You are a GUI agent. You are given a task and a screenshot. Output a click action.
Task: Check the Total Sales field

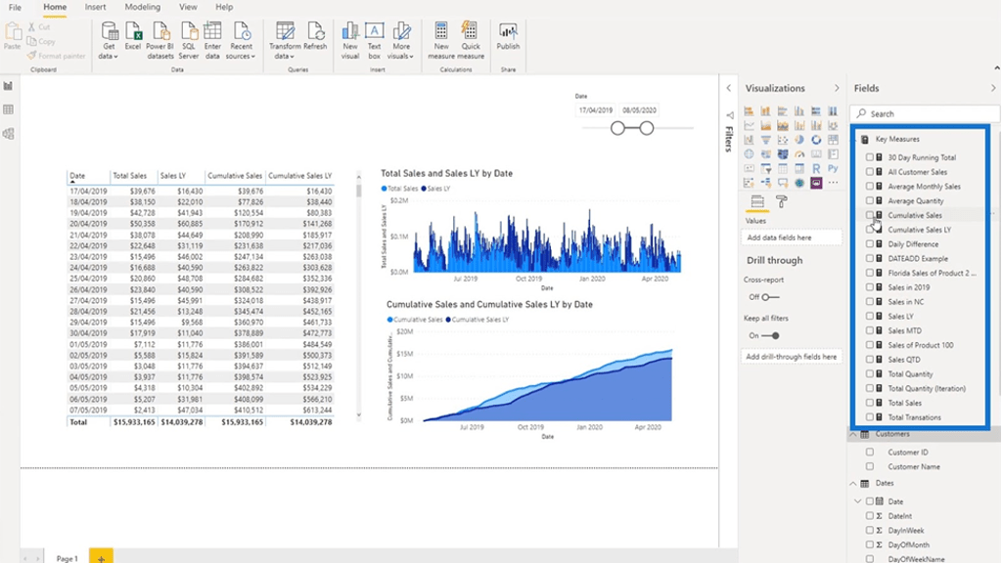[870, 403]
